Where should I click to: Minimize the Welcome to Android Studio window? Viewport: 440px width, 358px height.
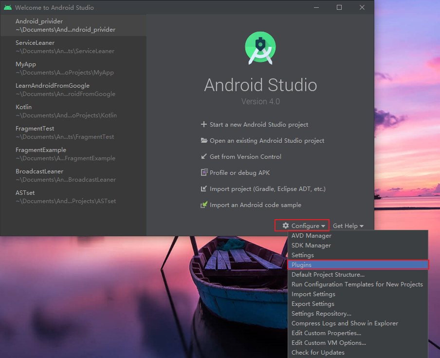pyautogui.click(x=316, y=8)
